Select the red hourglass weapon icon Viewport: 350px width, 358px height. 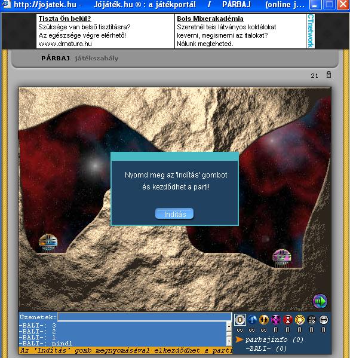click(x=288, y=320)
